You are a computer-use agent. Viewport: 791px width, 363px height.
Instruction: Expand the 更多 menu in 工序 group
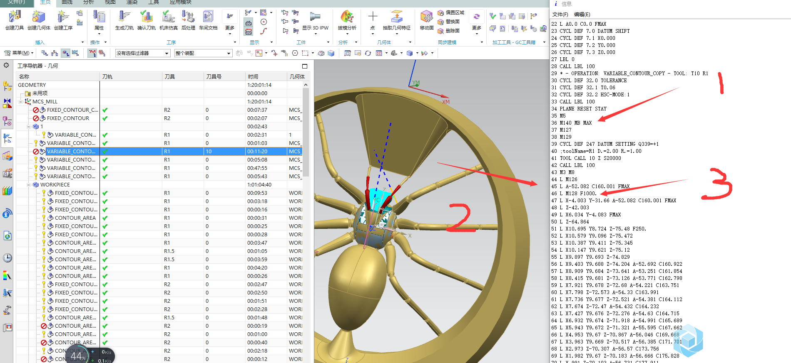click(x=230, y=23)
